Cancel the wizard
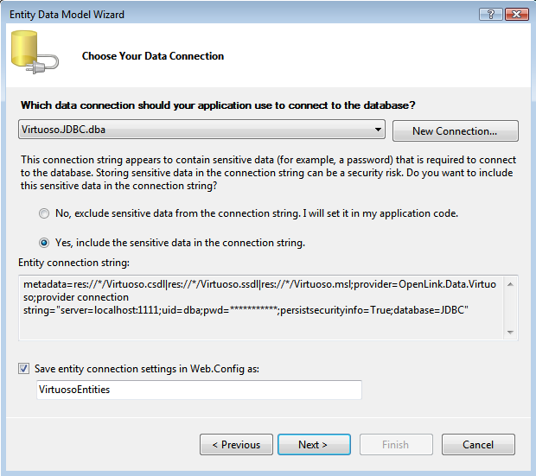The image size is (536, 476). coord(478,445)
